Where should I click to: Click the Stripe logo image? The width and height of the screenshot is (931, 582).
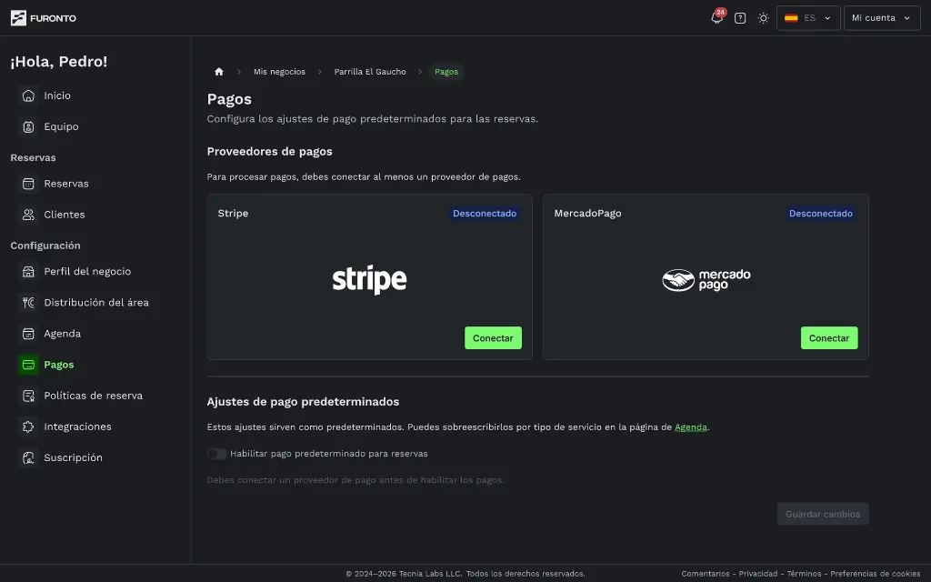click(369, 280)
